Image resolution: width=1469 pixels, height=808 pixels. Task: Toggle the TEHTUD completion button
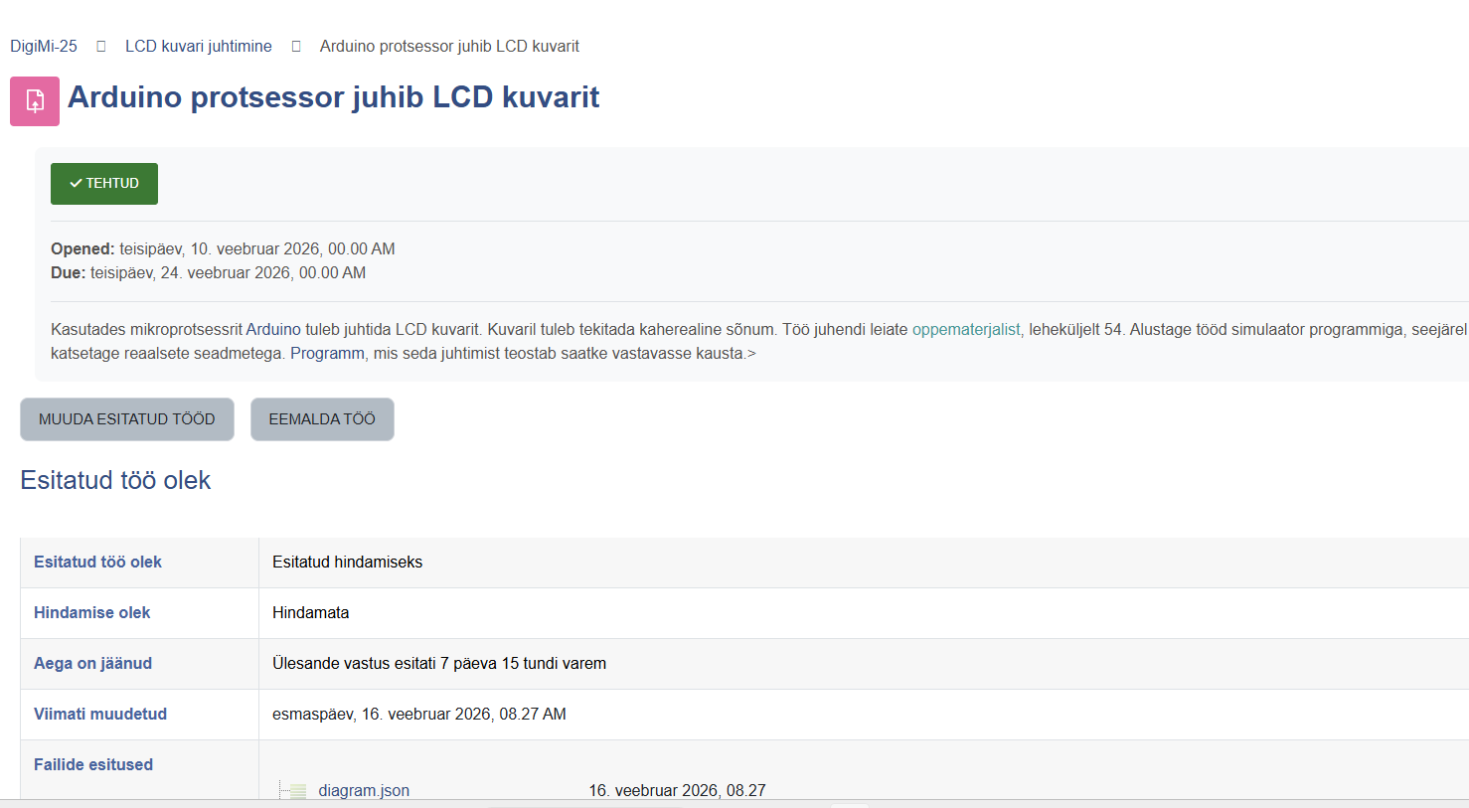click(104, 184)
